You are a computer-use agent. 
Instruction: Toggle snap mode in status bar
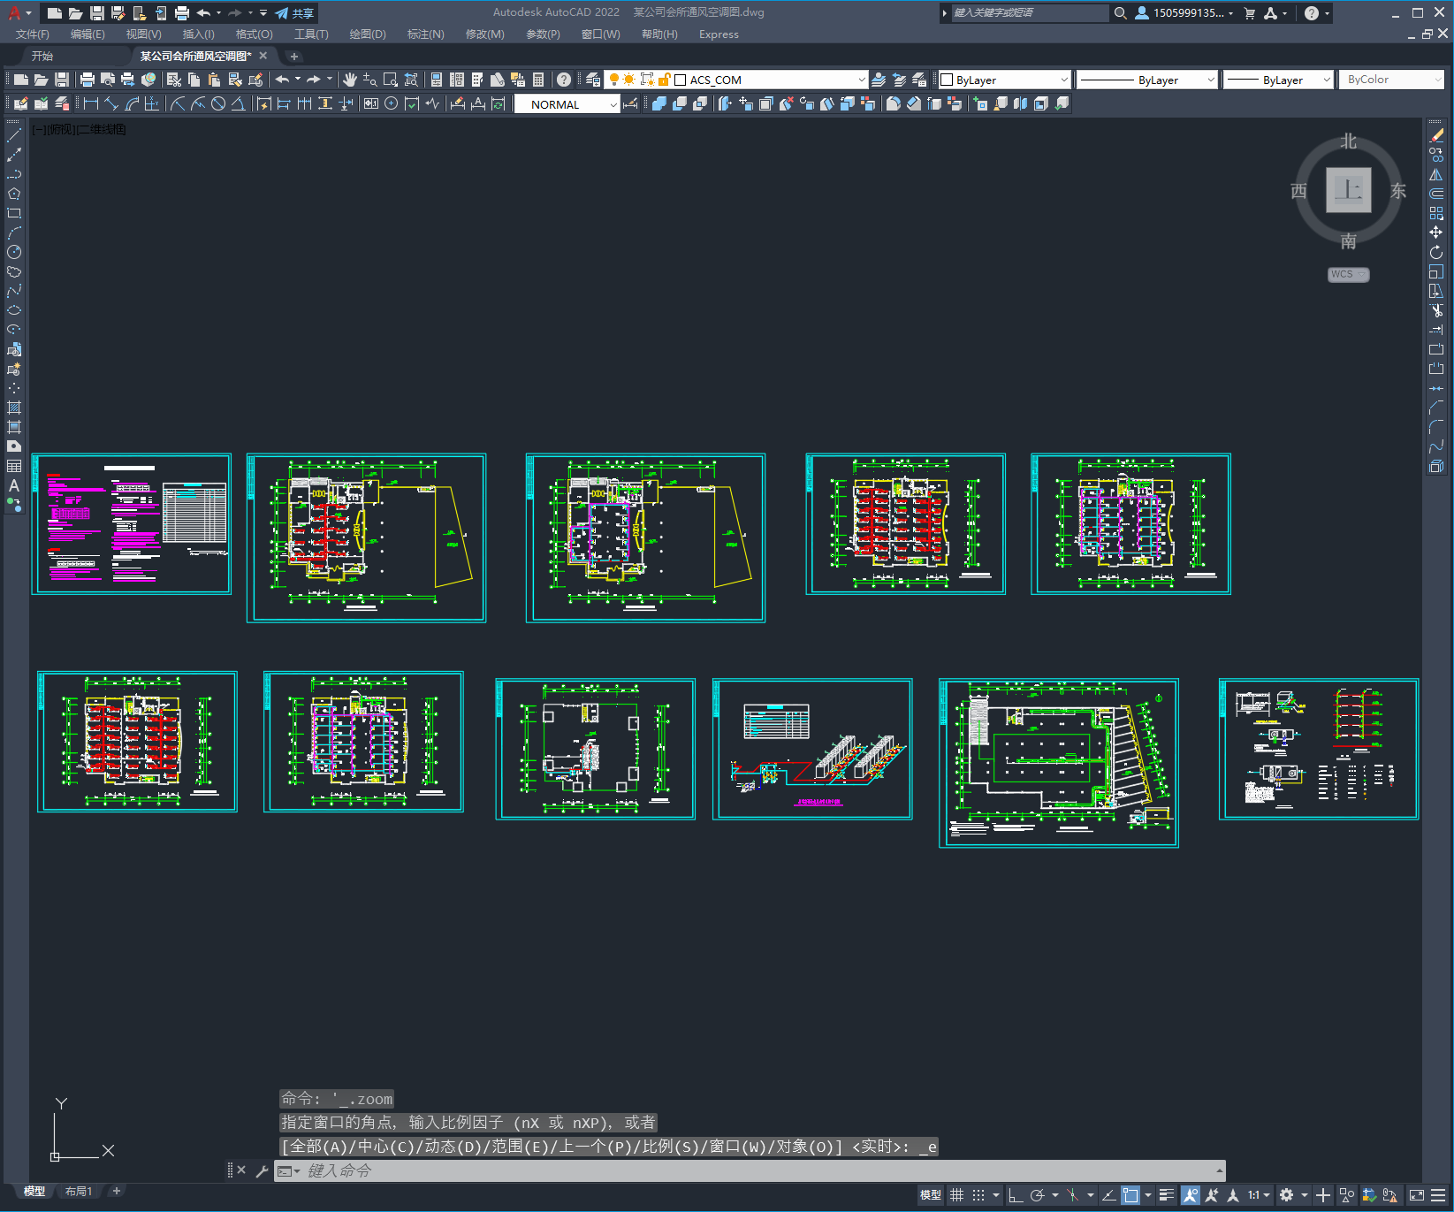pos(978,1195)
